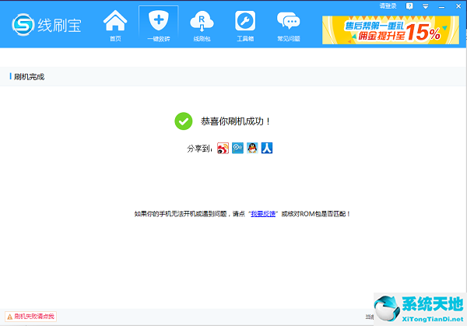Click 请登录 login link

click(388, 6)
